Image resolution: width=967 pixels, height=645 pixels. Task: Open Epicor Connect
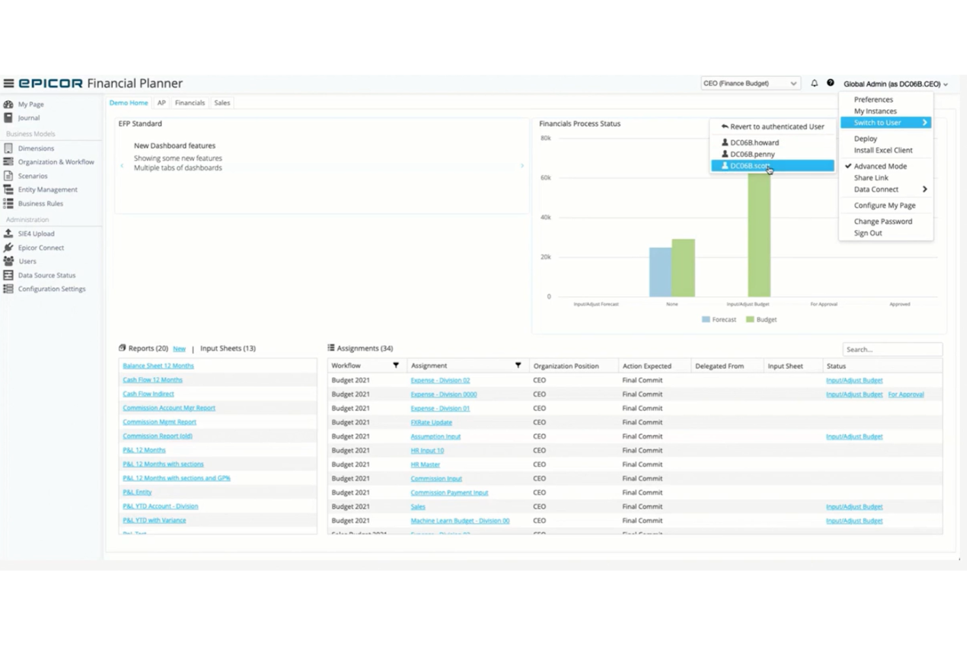click(x=41, y=247)
